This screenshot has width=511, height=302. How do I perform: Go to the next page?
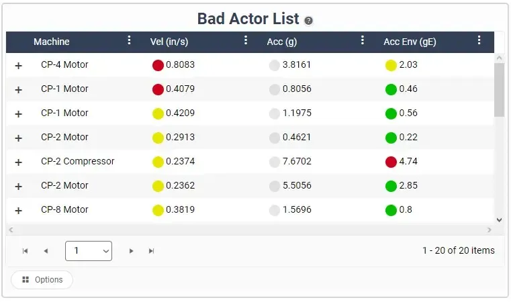coord(131,251)
